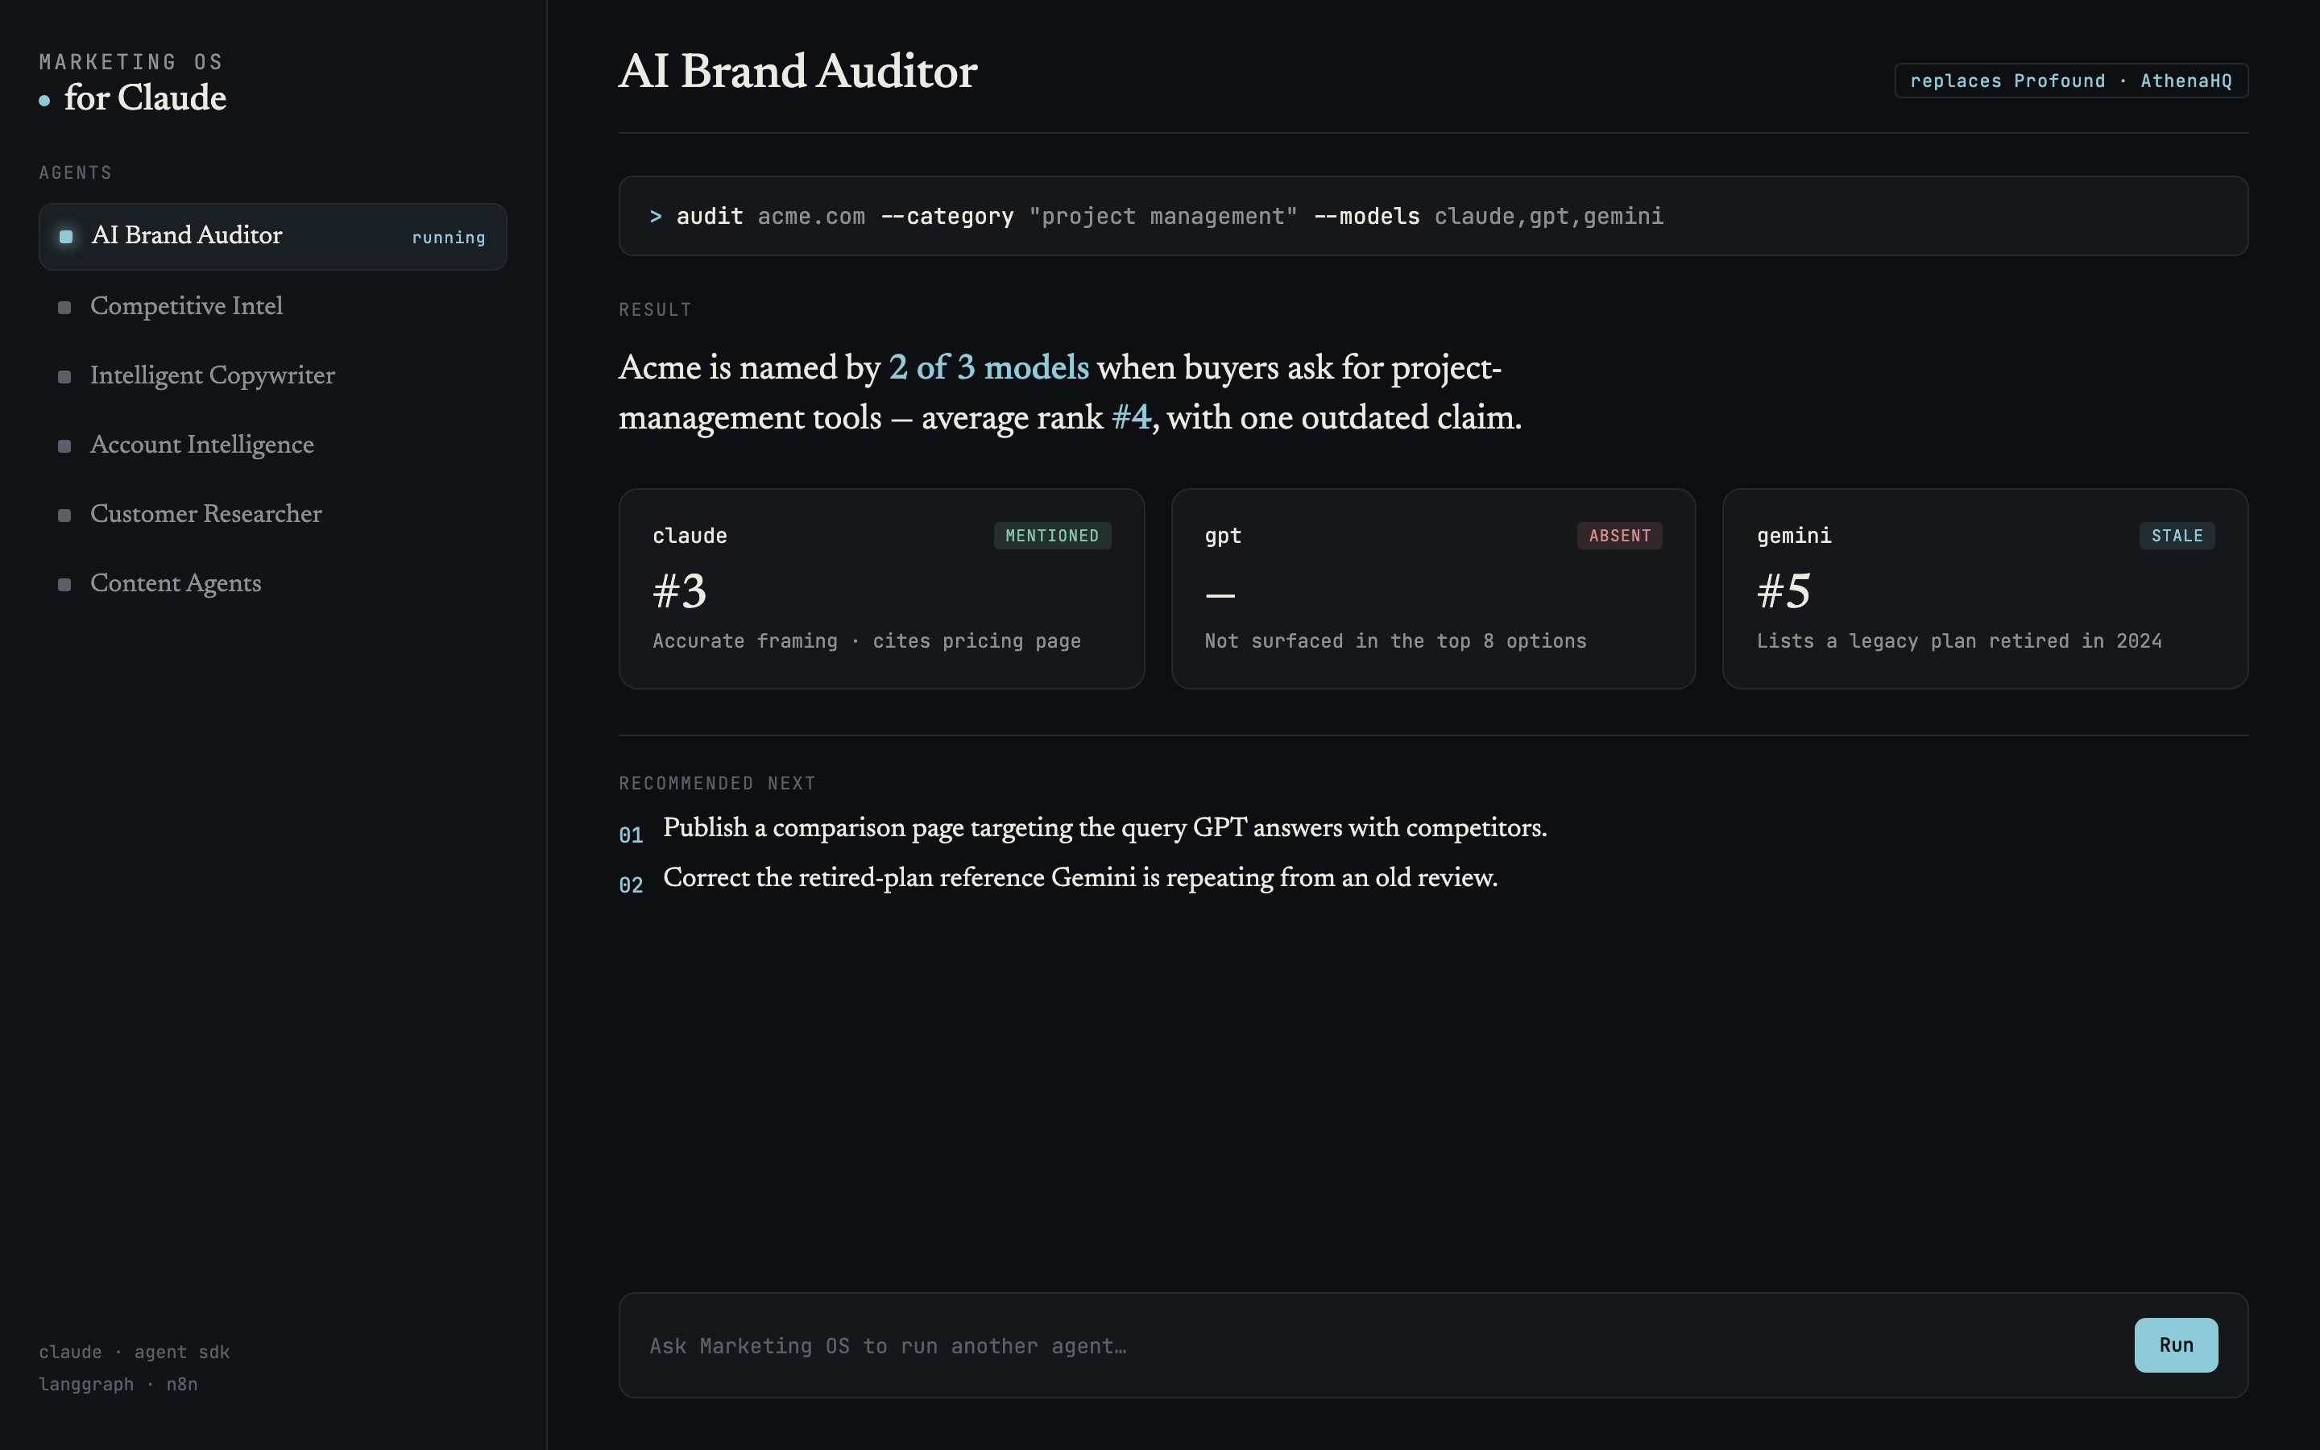Click the square bullet icon beside Competitive Intel
The image size is (2320, 1450).
[64, 308]
